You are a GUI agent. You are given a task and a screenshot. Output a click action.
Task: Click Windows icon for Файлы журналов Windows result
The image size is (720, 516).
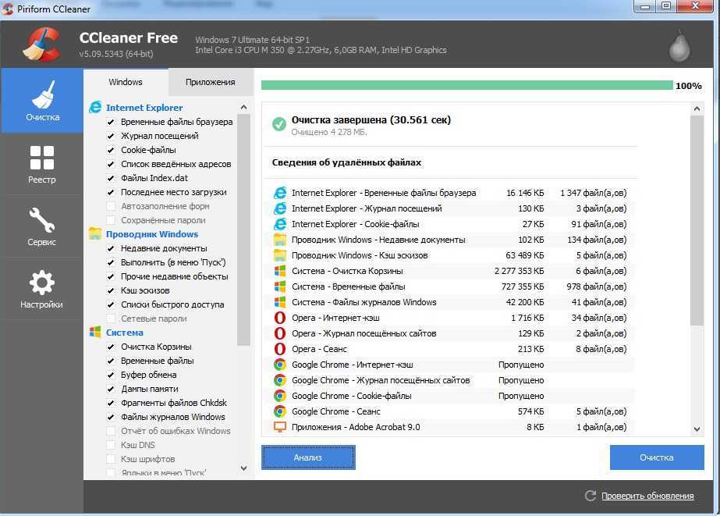coord(279,302)
